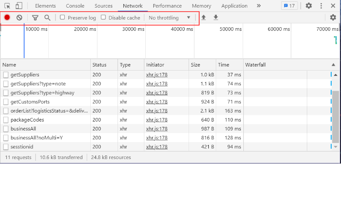Open xhr.js:178 initiator for sesstionid
Viewport: 341px width, 210px height.
157,147
